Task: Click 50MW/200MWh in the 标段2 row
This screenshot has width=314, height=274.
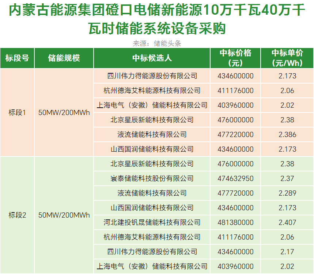Action: click(64, 215)
